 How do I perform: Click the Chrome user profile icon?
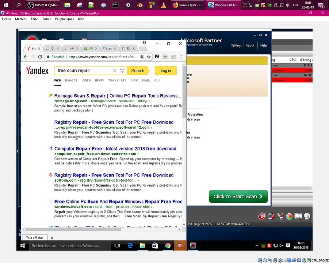coord(144,42)
